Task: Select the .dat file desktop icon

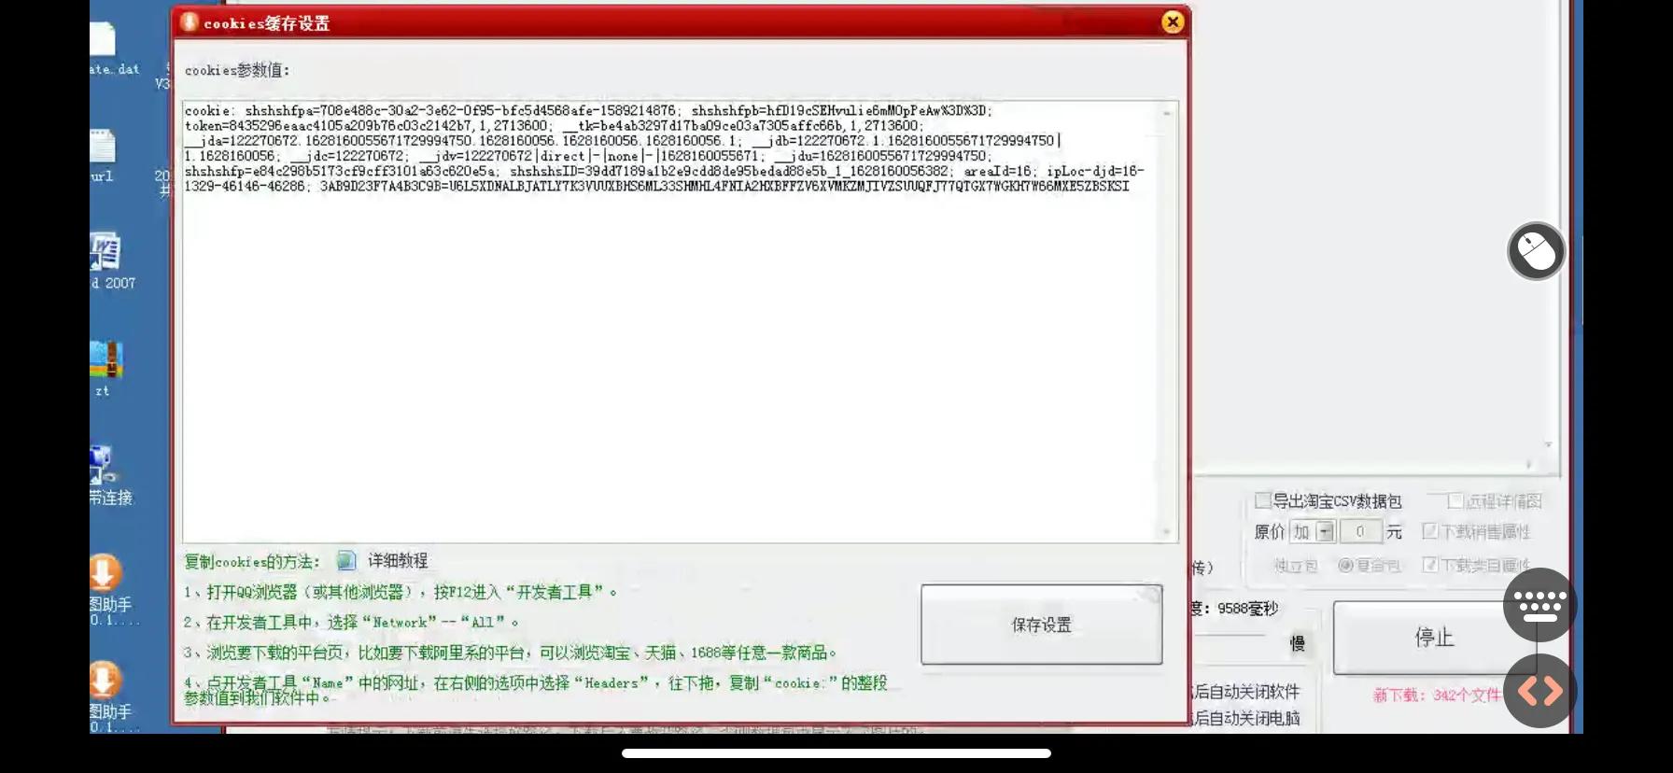Action: (113, 49)
